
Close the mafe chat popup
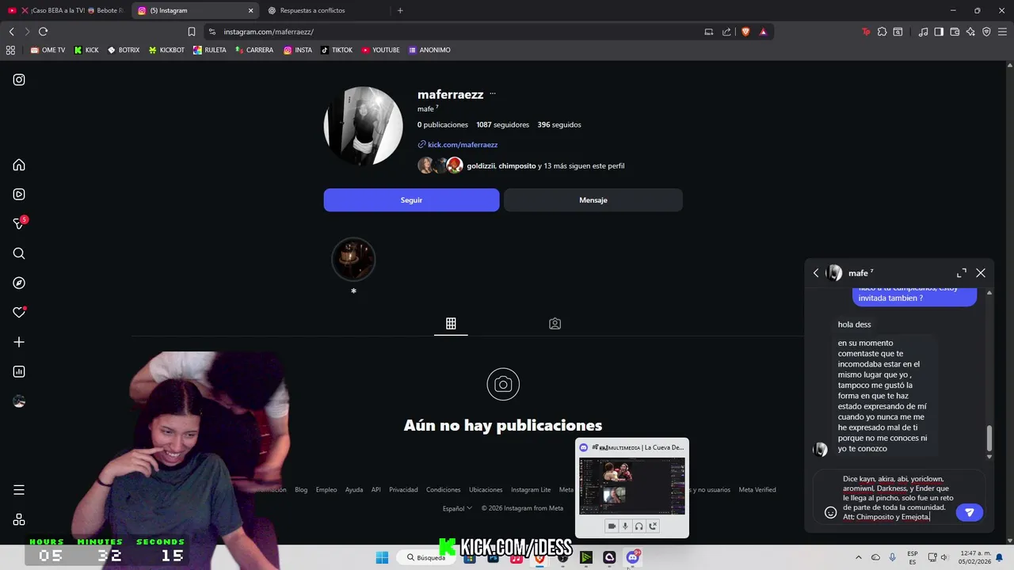pos(981,272)
